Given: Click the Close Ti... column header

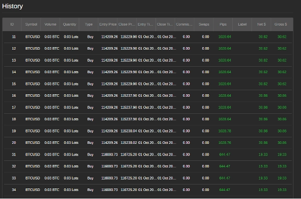Looking at the screenshot, I should [165, 25].
